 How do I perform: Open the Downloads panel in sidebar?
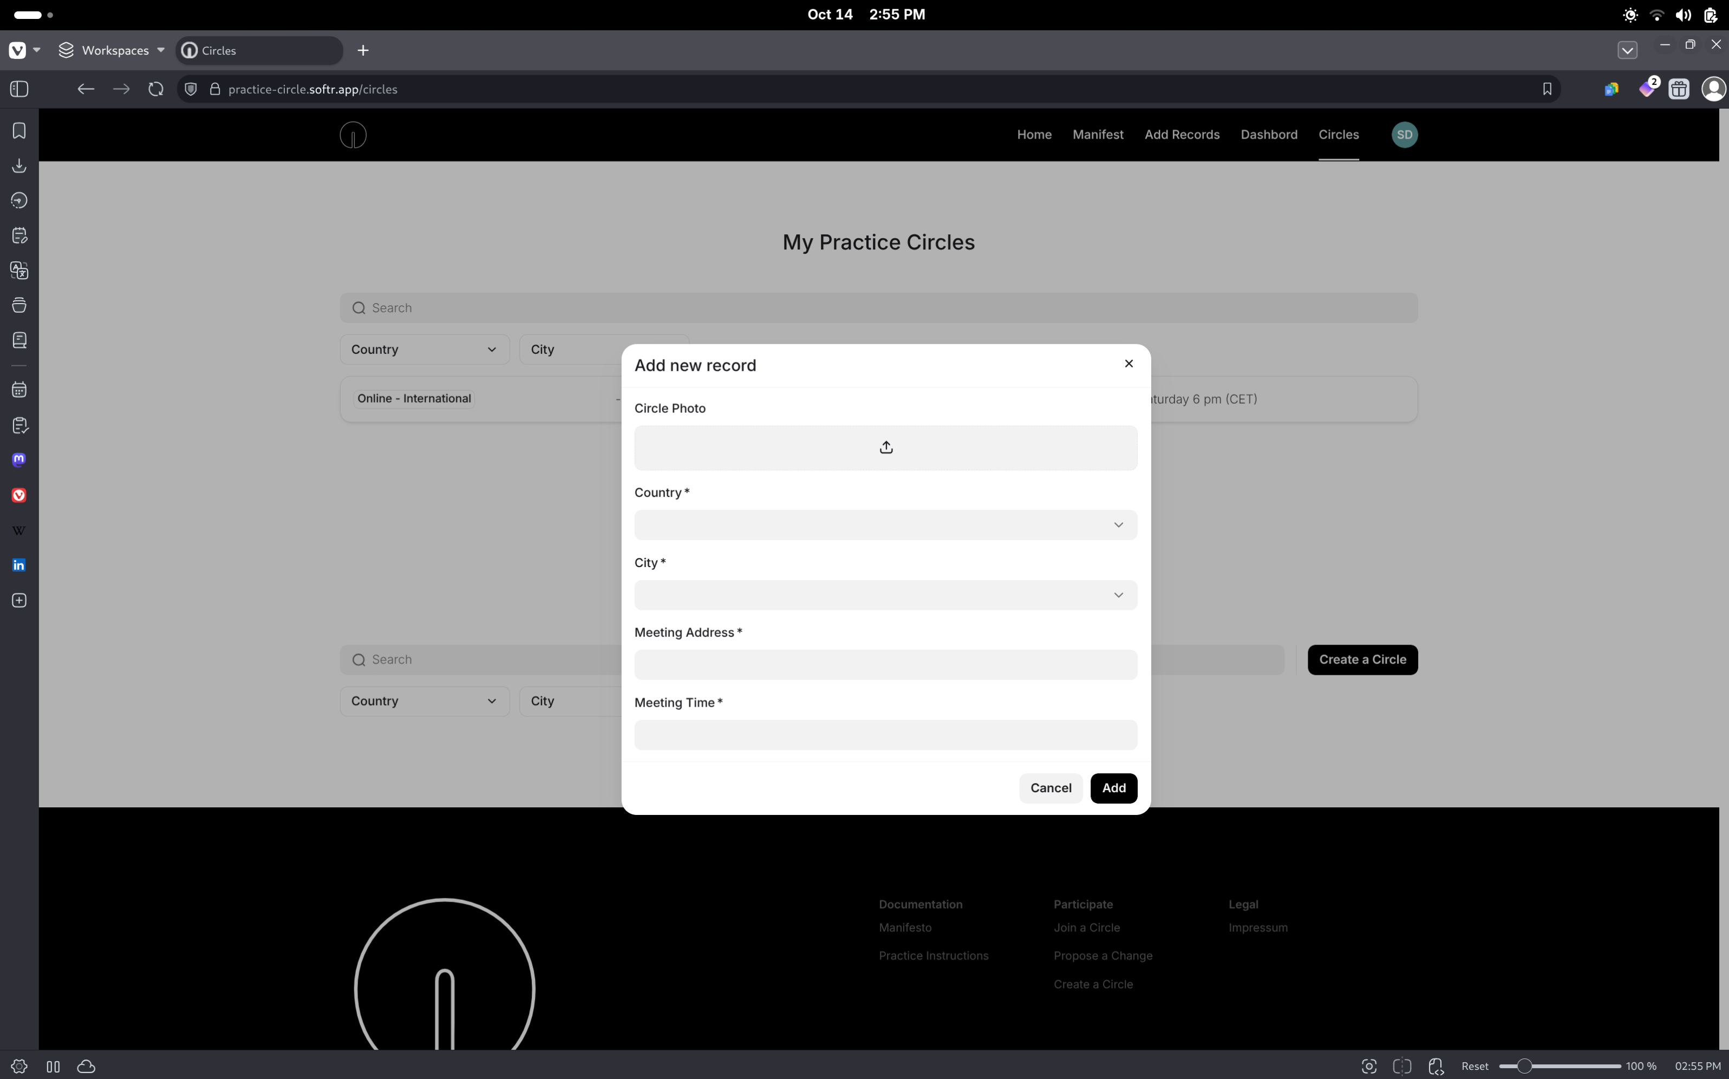pyautogui.click(x=19, y=166)
